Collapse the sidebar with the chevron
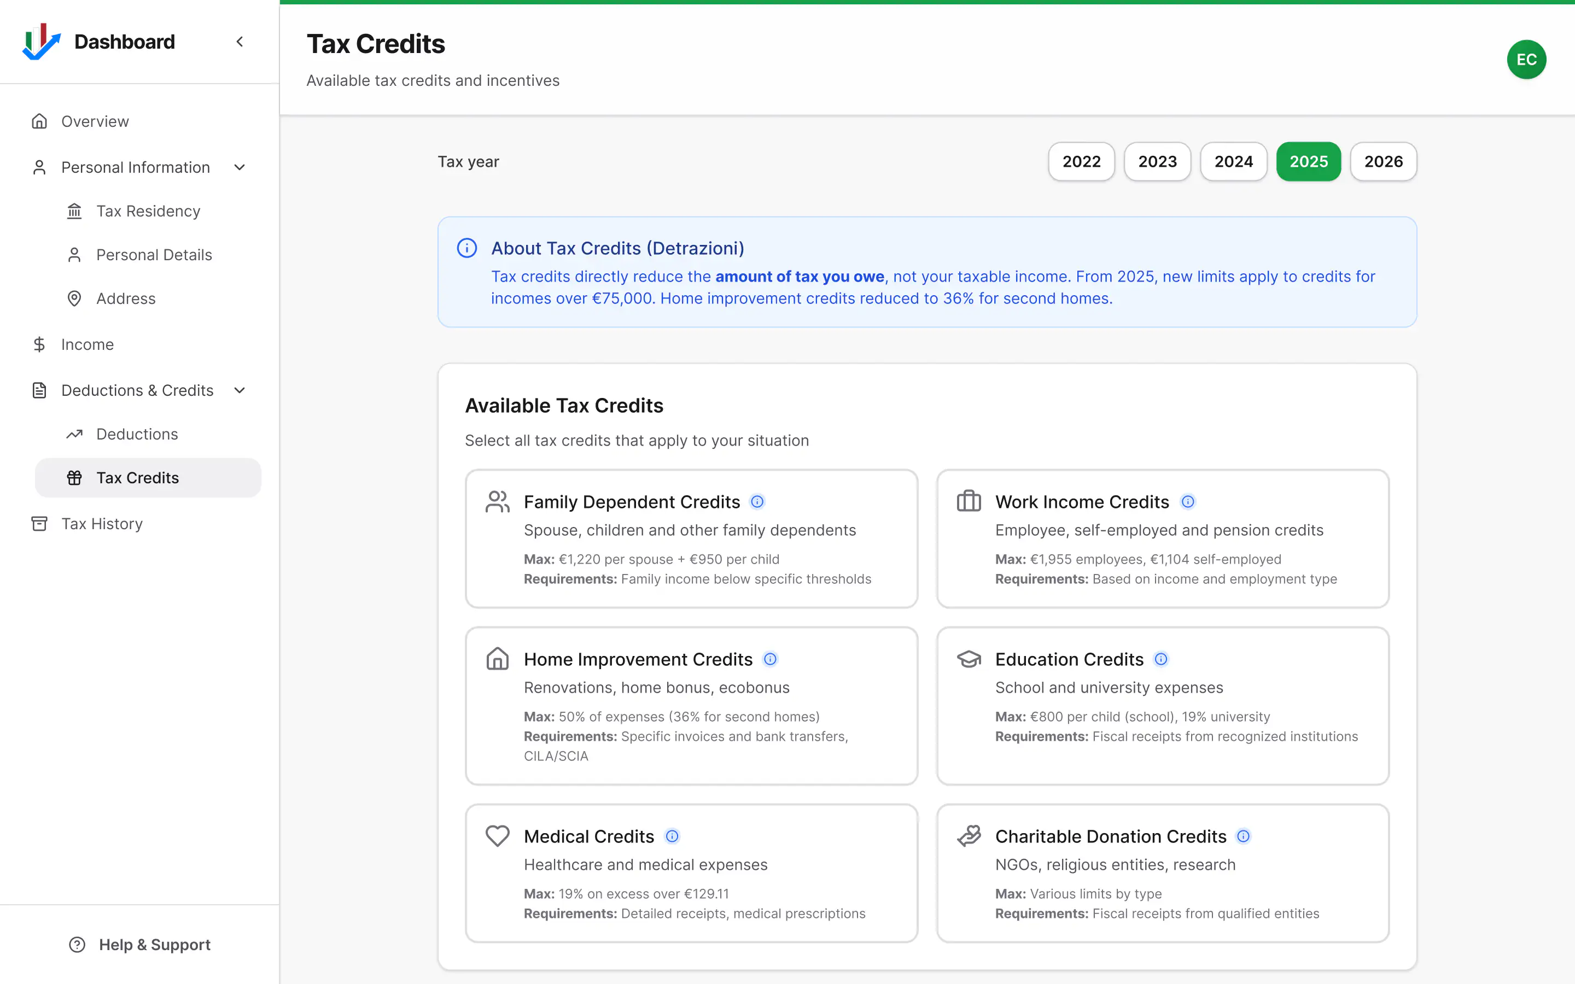 (x=239, y=41)
